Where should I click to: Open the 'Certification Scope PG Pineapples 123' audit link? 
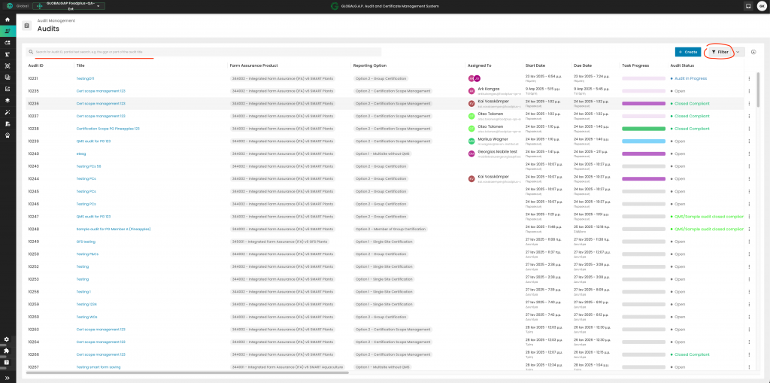(x=109, y=129)
